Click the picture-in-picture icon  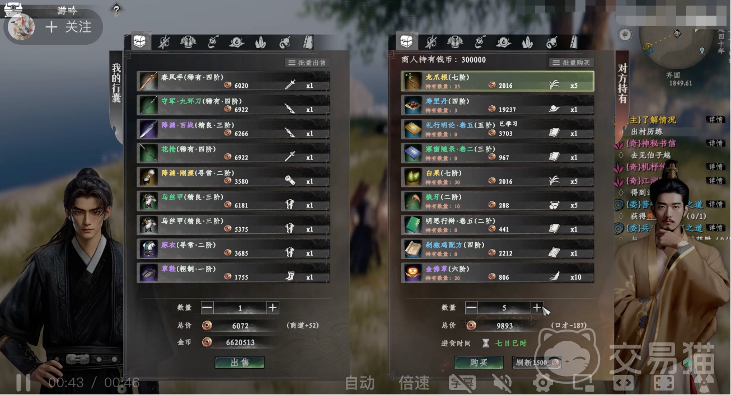583,383
